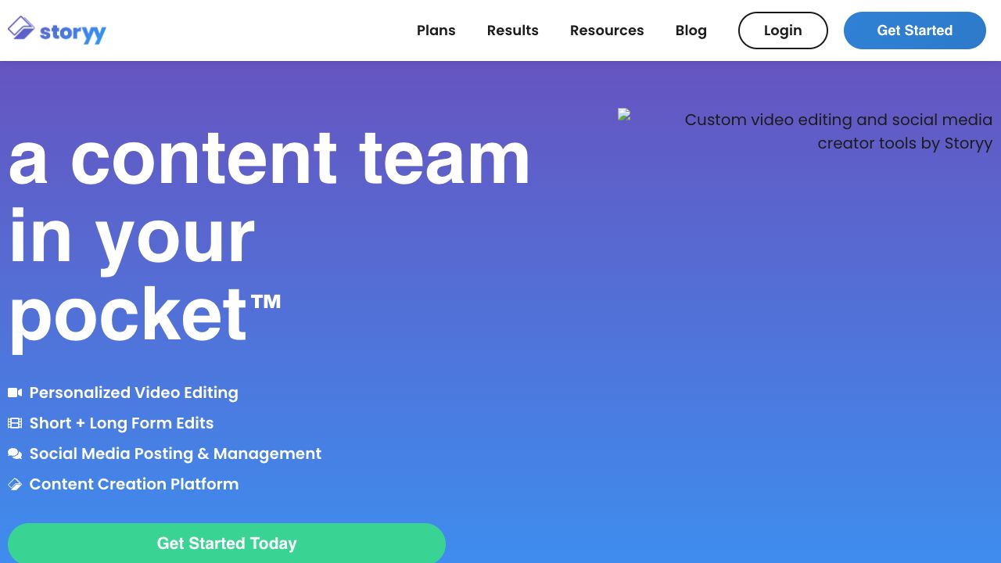Click the storyy wordmark text
Viewport: 1001px width, 563px height.
(x=73, y=33)
